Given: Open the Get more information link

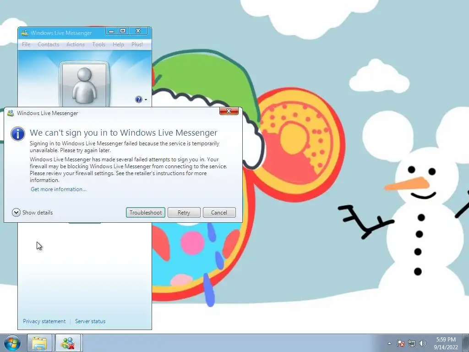Looking at the screenshot, I should 59,189.
